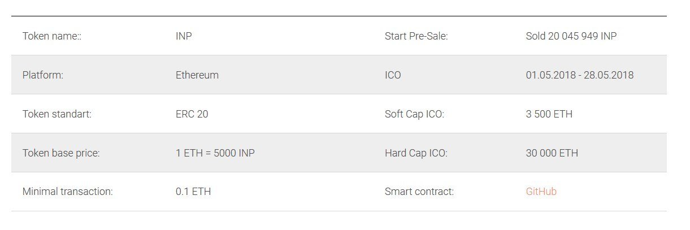Select the INP token name value
This screenshot has height=230, width=690.
(x=184, y=36)
